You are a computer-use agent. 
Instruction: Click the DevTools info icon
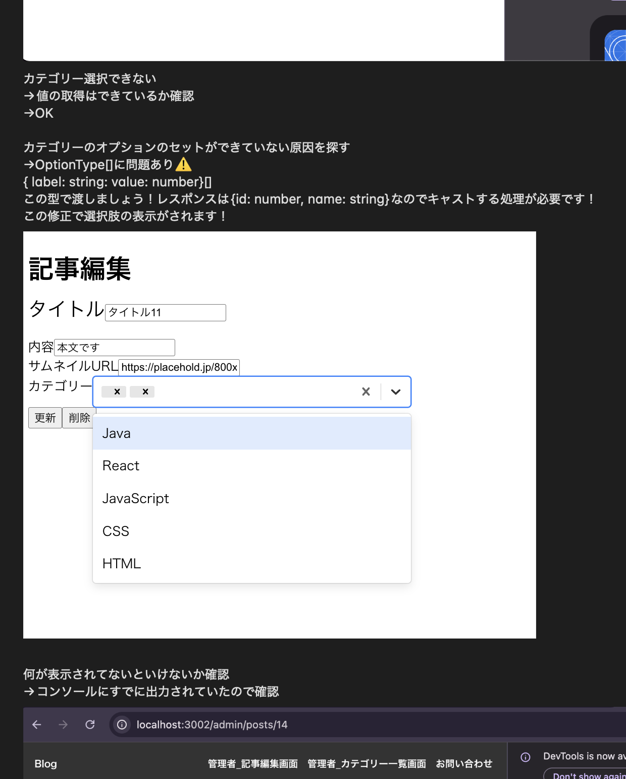point(526,757)
